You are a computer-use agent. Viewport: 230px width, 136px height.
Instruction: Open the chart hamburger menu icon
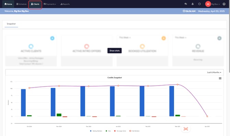point(220,78)
